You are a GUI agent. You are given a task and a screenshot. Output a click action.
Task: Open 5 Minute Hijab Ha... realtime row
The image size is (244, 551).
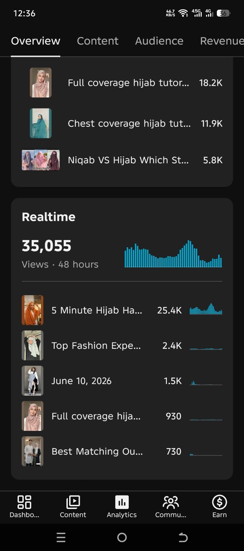[122, 310]
